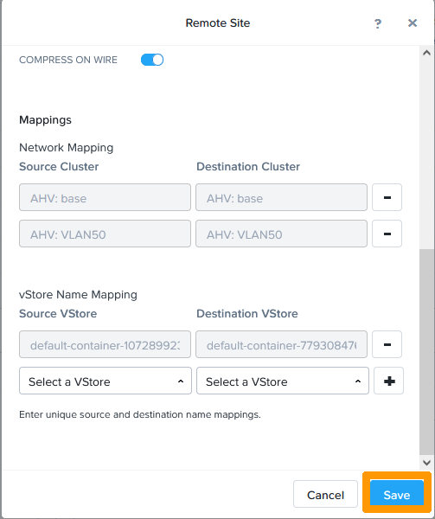
Task: Click source cluster AHV: VLAN50 field
Action: point(105,234)
